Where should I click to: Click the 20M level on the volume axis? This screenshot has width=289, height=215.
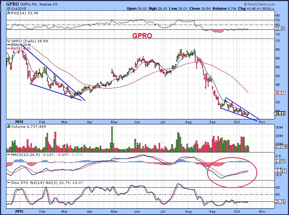point(279,136)
